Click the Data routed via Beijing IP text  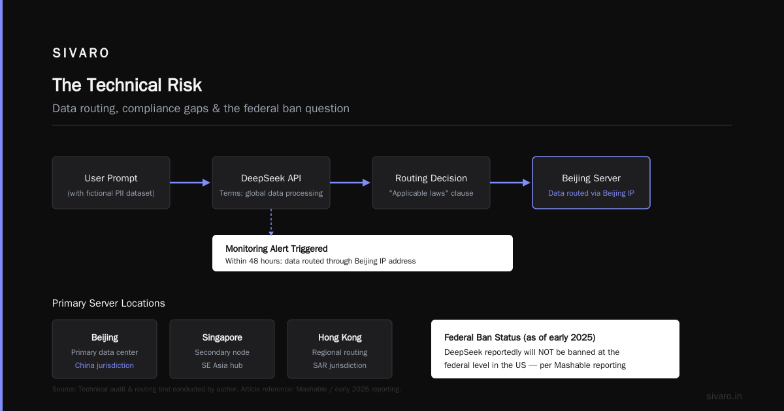(591, 193)
